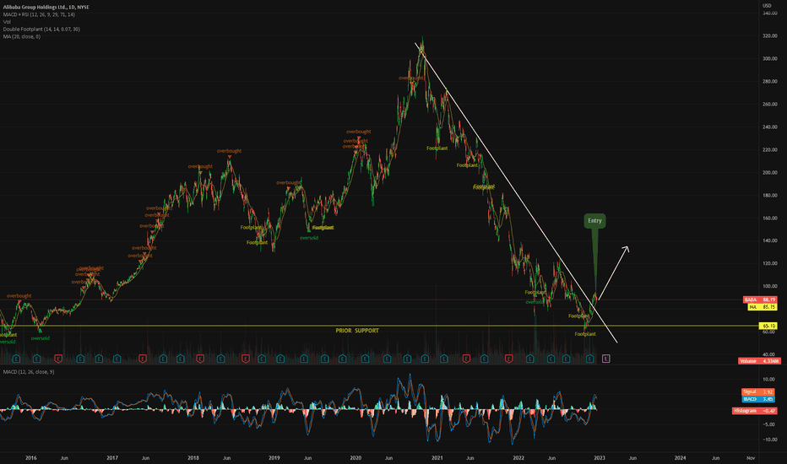Click the Alibaba Group Holdings Ltd. symbol title
This screenshot has width=787, height=464.
pos(46,8)
